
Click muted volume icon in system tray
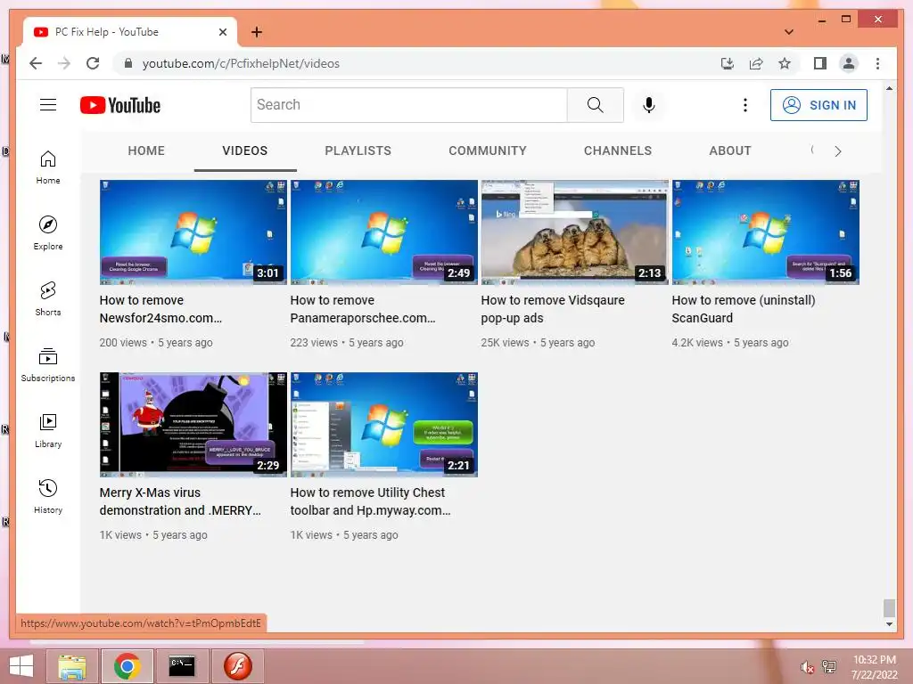(x=806, y=666)
